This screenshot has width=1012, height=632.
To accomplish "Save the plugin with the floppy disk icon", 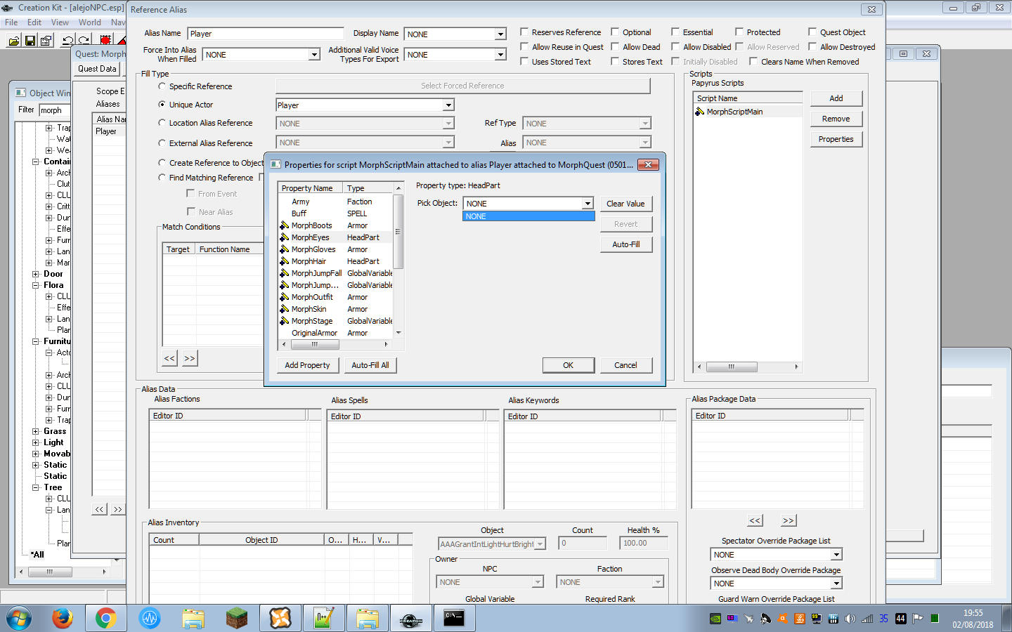I will coord(30,41).
